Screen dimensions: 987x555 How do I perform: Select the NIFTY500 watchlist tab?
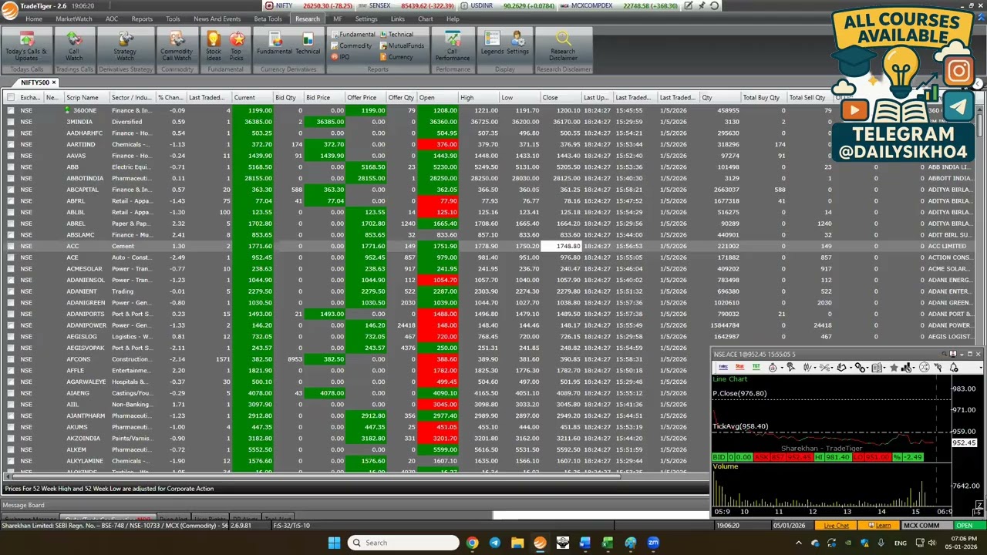(x=35, y=82)
